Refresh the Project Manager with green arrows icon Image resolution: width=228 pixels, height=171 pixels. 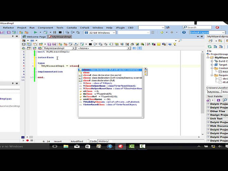click(209, 47)
